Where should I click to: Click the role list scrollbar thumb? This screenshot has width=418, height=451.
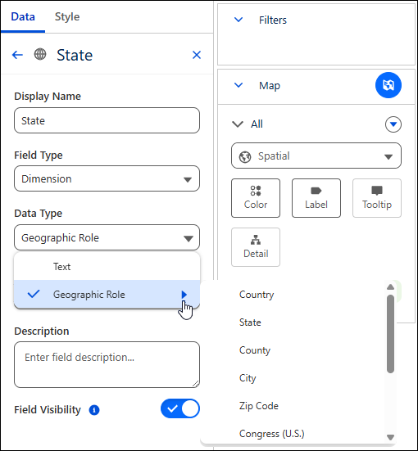(x=390, y=334)
